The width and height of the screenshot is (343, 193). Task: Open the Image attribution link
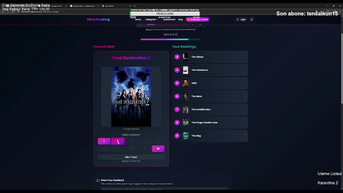[131, 129]
